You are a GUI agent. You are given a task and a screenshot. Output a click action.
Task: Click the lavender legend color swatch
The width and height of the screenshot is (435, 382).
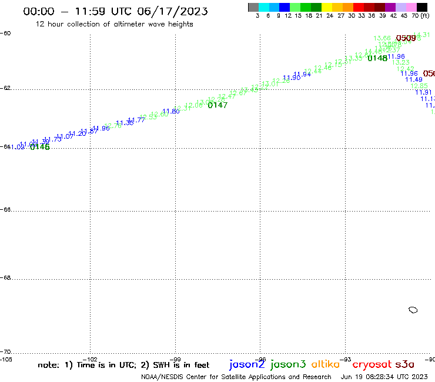[400, 7]
